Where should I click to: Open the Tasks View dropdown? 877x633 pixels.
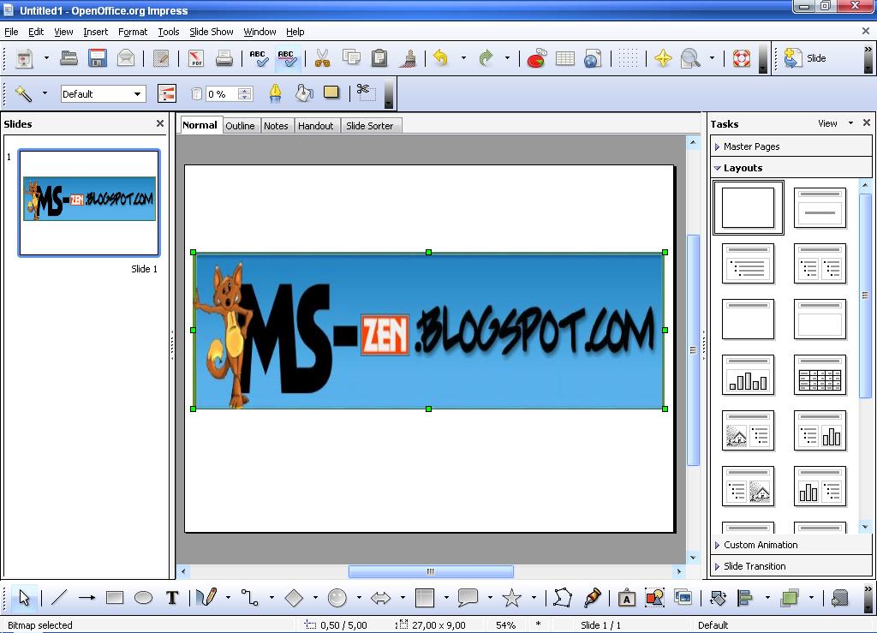pyautogui.click(x=835, y=123)
